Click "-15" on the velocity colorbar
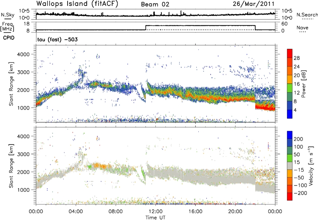This screenshot has height=220, width=318. coord(299,170)
